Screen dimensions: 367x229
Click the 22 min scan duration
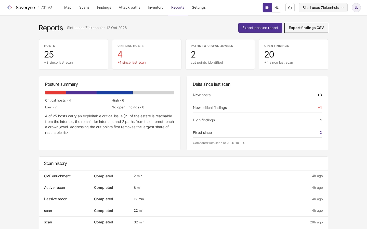point(139,211)
